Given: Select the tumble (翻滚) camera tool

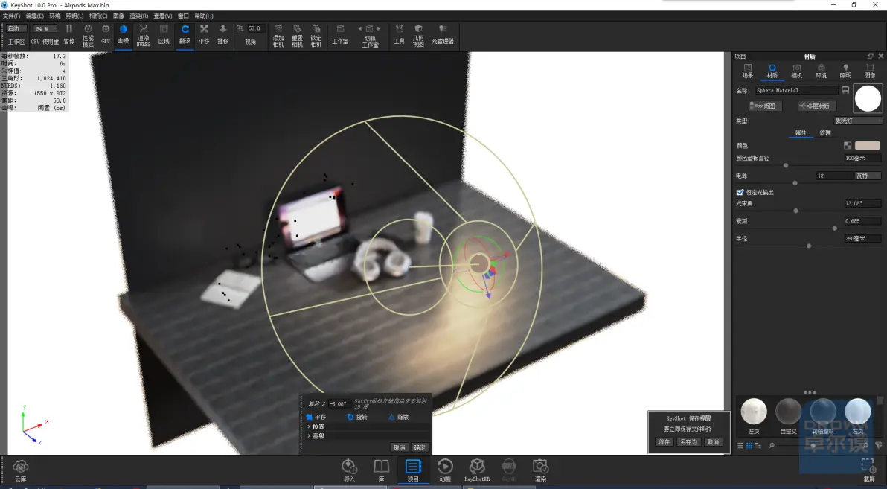Looking at the screenshot, I should pyautogui.click(x=185, y=34).
